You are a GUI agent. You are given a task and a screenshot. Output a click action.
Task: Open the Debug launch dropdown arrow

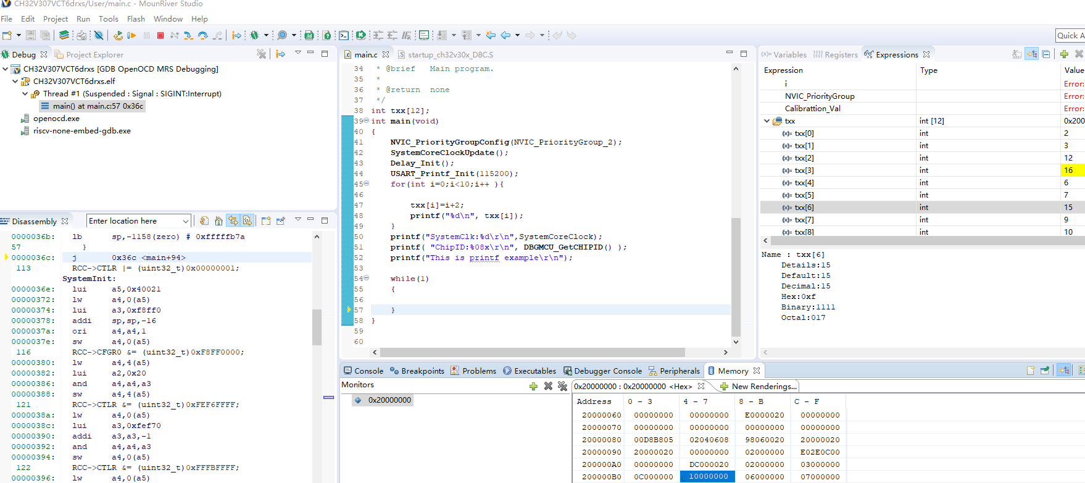tap(266, 35)
